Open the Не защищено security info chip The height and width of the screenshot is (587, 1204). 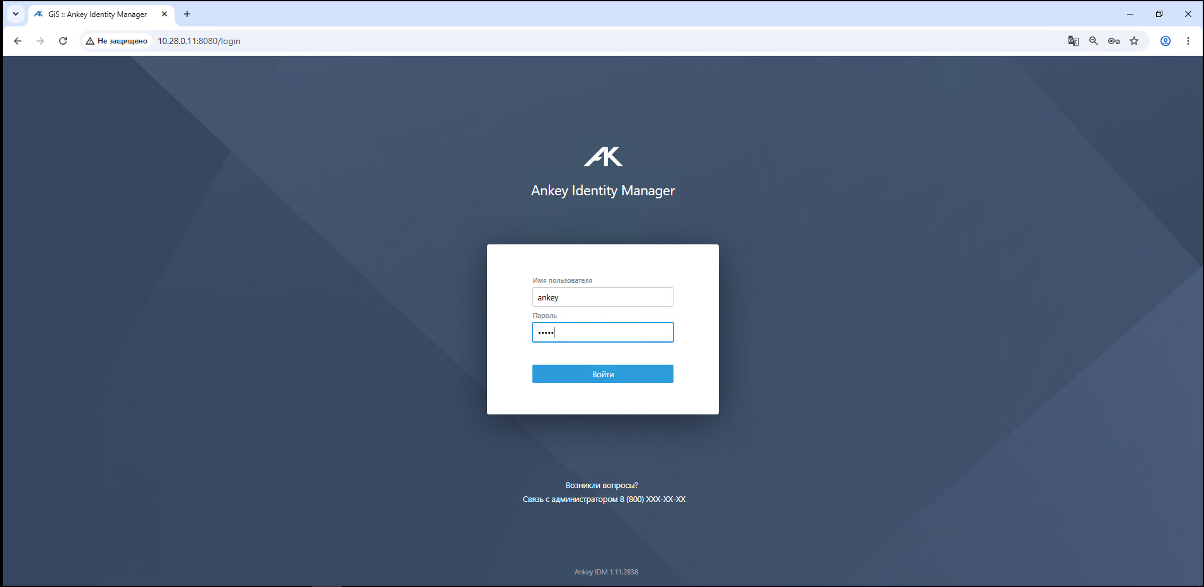click(117, 41)
